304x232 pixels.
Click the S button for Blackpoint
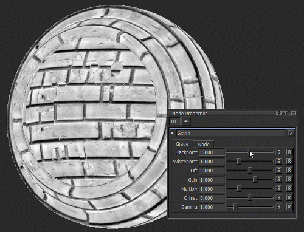[x=278, y=152]
